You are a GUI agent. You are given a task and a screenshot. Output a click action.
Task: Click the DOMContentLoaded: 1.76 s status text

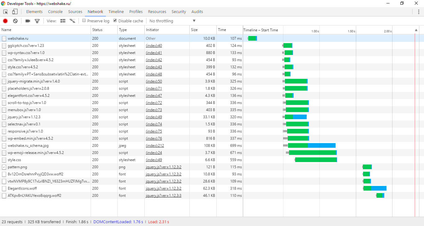tap(118, 222)
